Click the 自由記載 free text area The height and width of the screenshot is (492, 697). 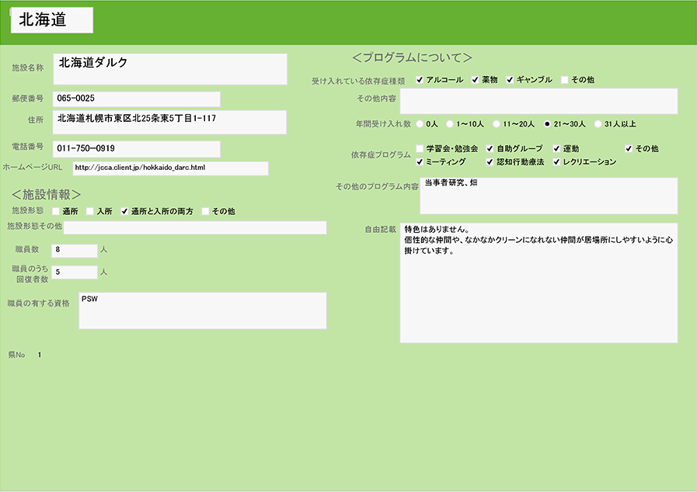(x=538, y=282)
